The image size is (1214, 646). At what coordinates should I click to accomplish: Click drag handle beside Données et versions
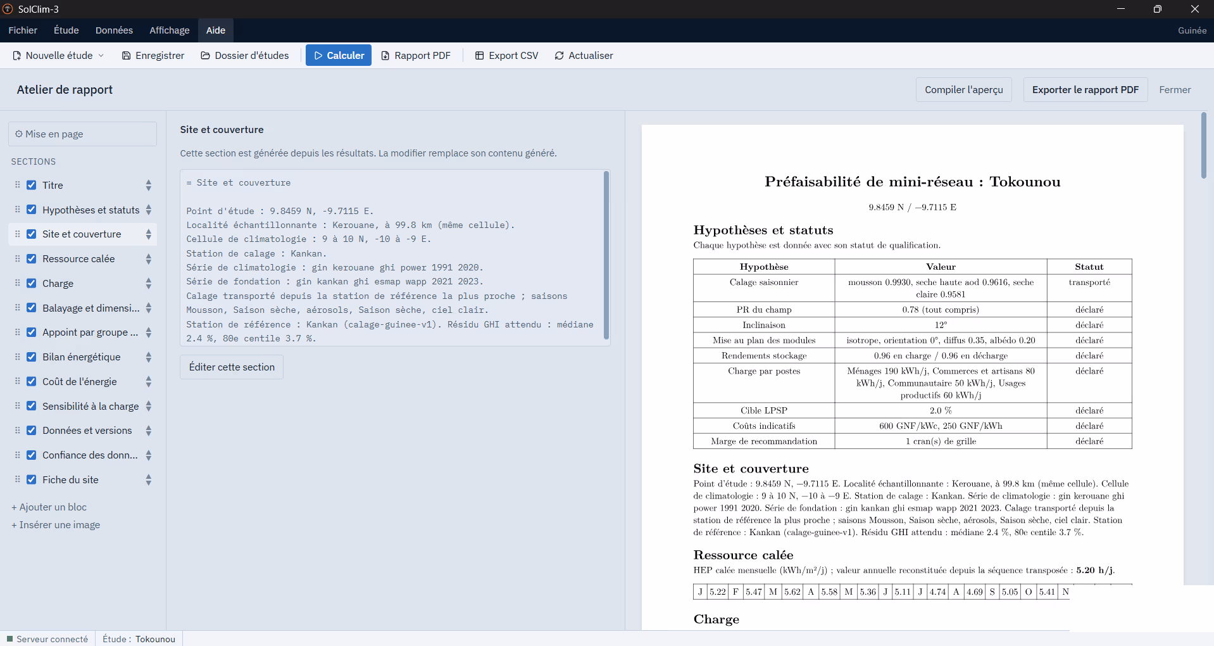(x=18, y=431)
